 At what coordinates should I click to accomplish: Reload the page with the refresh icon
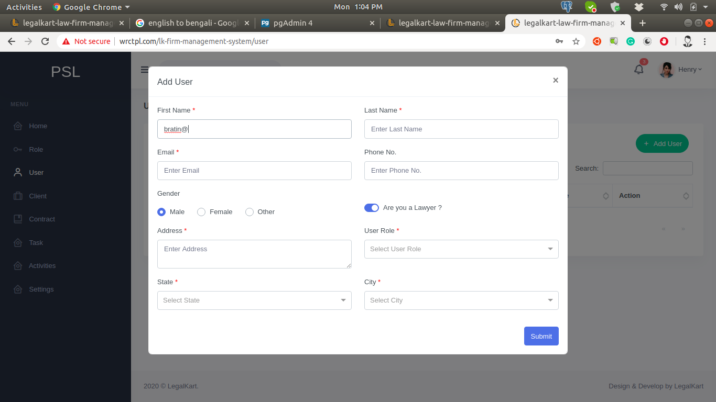pos(45,41)
